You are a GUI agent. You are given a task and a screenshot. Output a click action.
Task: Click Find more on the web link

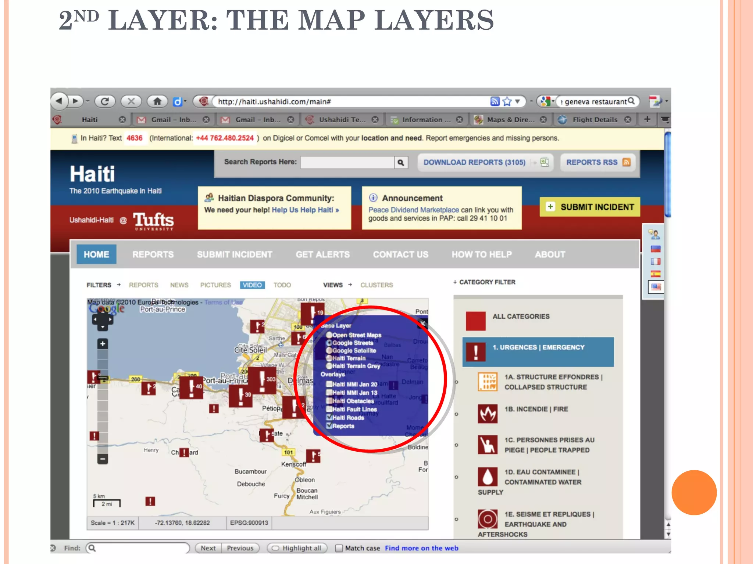point(422,548)
